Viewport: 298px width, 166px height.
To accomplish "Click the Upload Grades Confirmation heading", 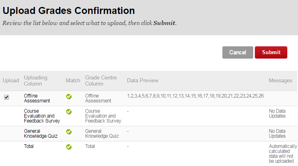I will point(69,11).
